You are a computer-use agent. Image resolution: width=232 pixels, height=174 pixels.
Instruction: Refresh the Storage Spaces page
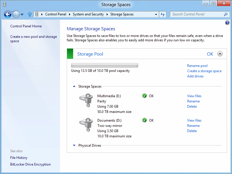163,14
